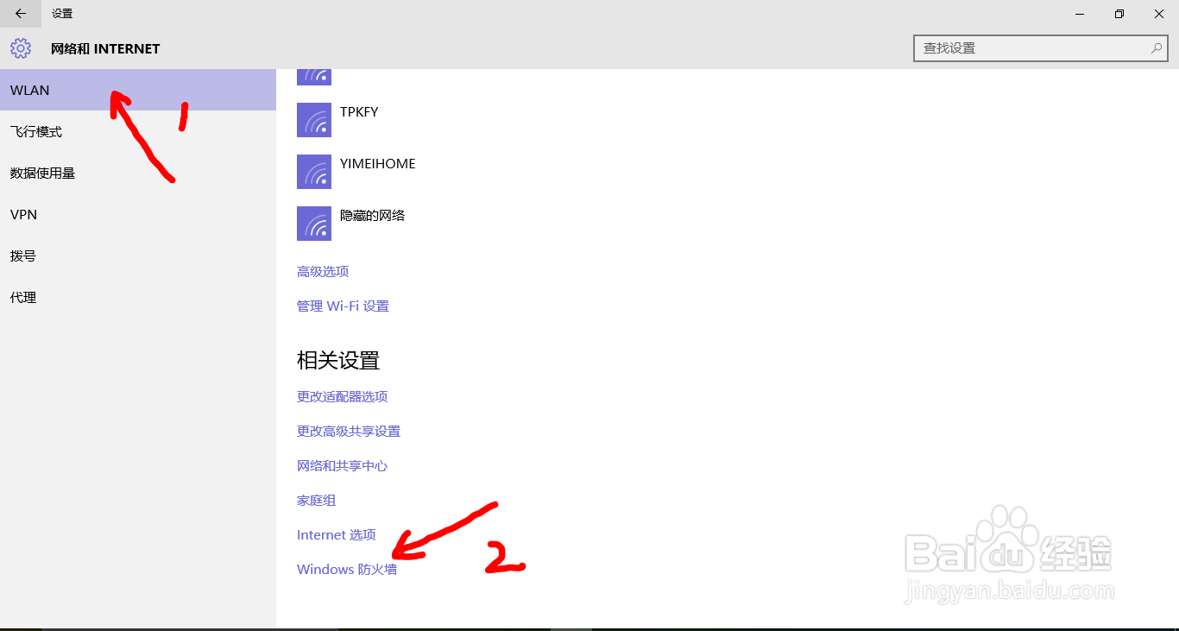Connect to the TPKFY network
The height and width of the screenshot is (631, 1179).
pyautogui.click(x=359, y=111)
